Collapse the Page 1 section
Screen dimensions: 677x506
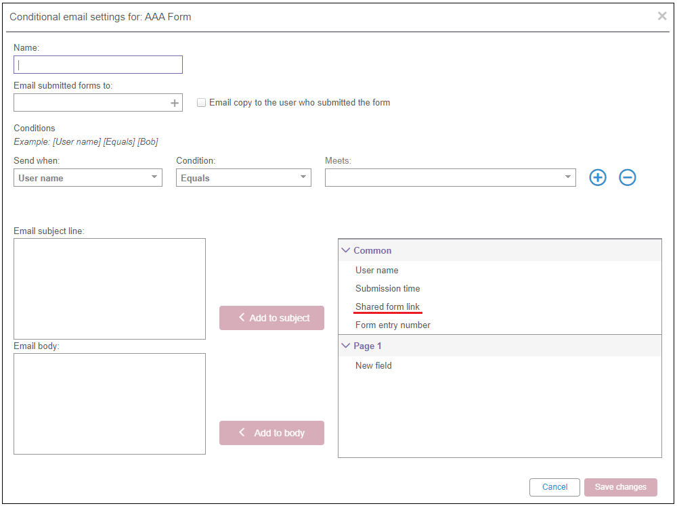point(346,346)
